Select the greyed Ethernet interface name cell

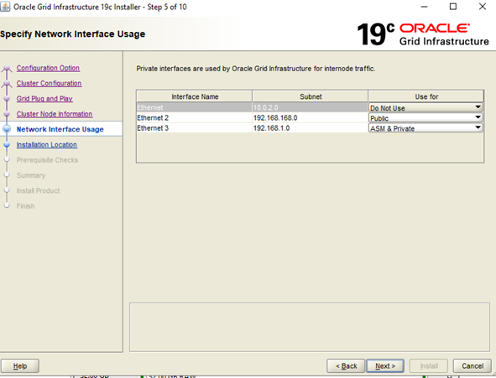point(194,107)
